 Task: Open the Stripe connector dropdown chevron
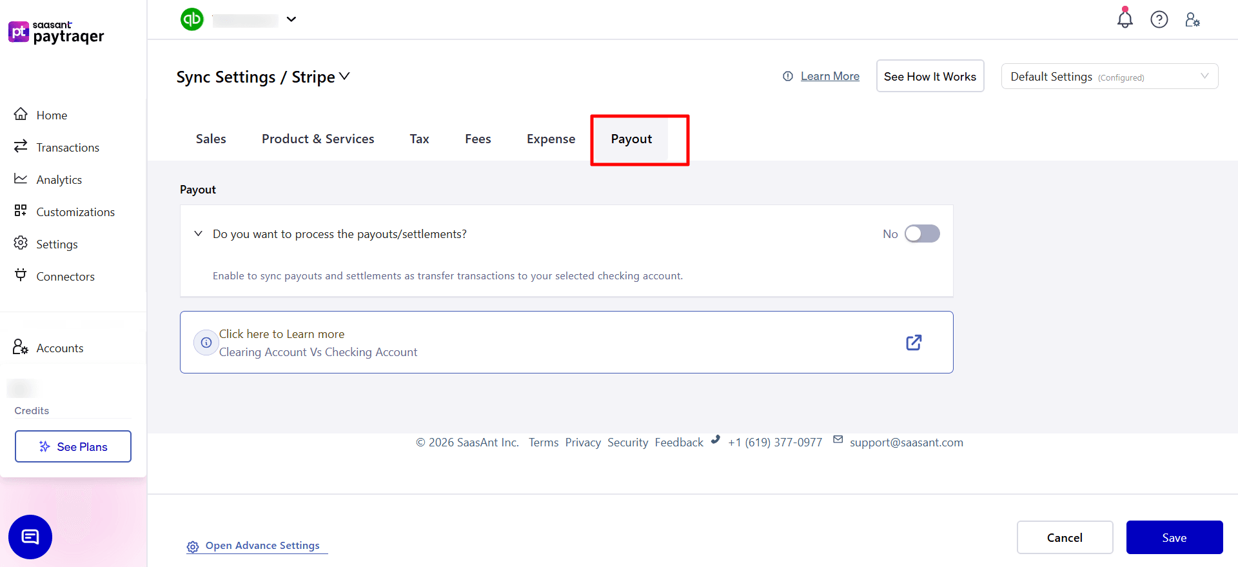[344, 76]
